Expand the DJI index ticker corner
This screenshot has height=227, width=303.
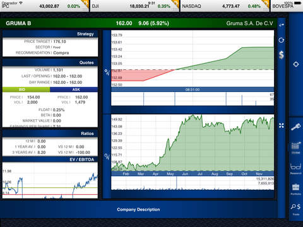[176, 4]
